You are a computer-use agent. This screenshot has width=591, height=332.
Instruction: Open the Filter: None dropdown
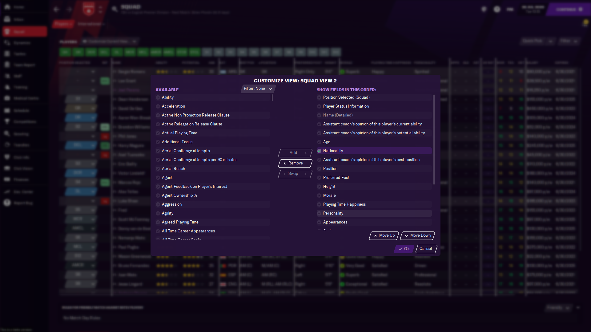(258, 89)
